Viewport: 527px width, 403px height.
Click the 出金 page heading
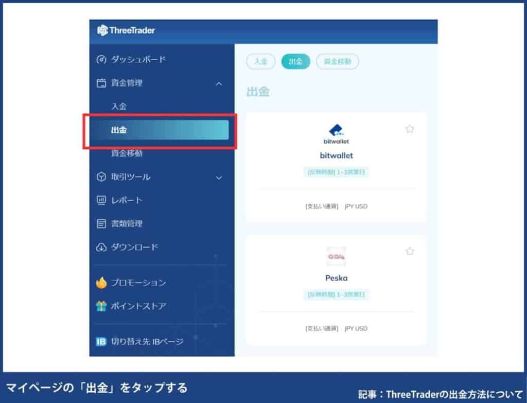(x=258, y=92)
